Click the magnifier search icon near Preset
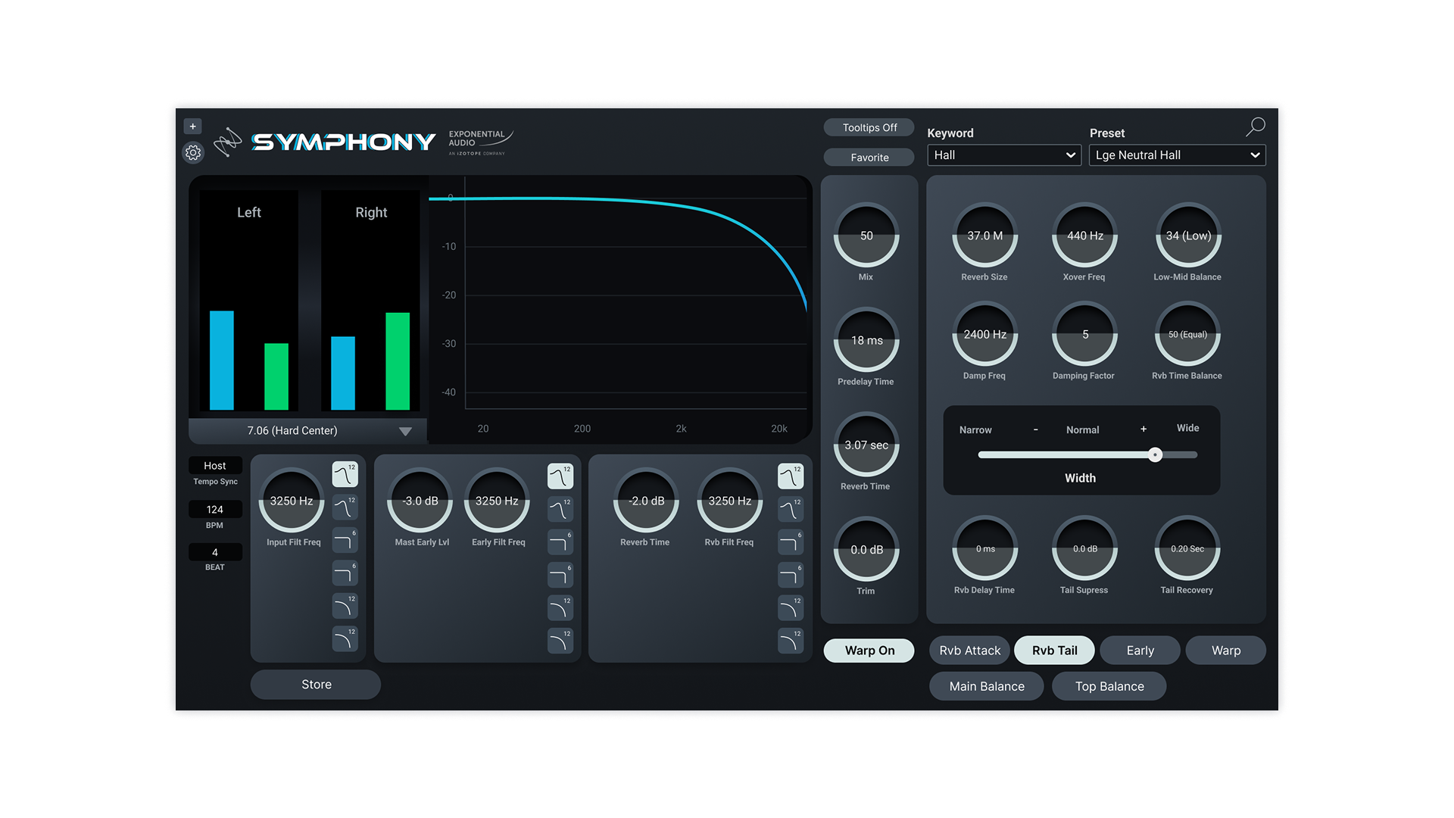1454x818 pixels. pos(1255,126)
